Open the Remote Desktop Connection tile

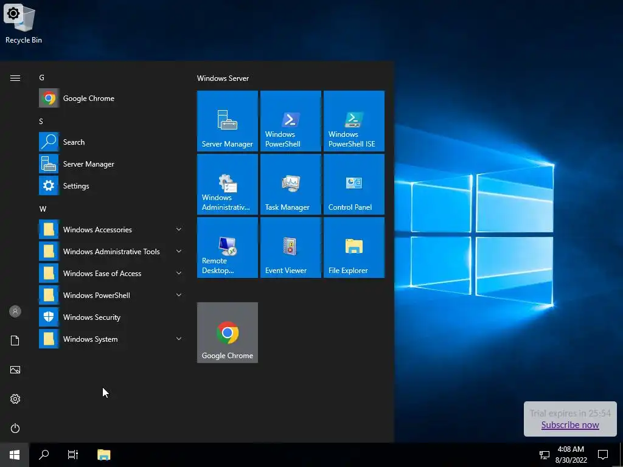[x=228, y=247]
